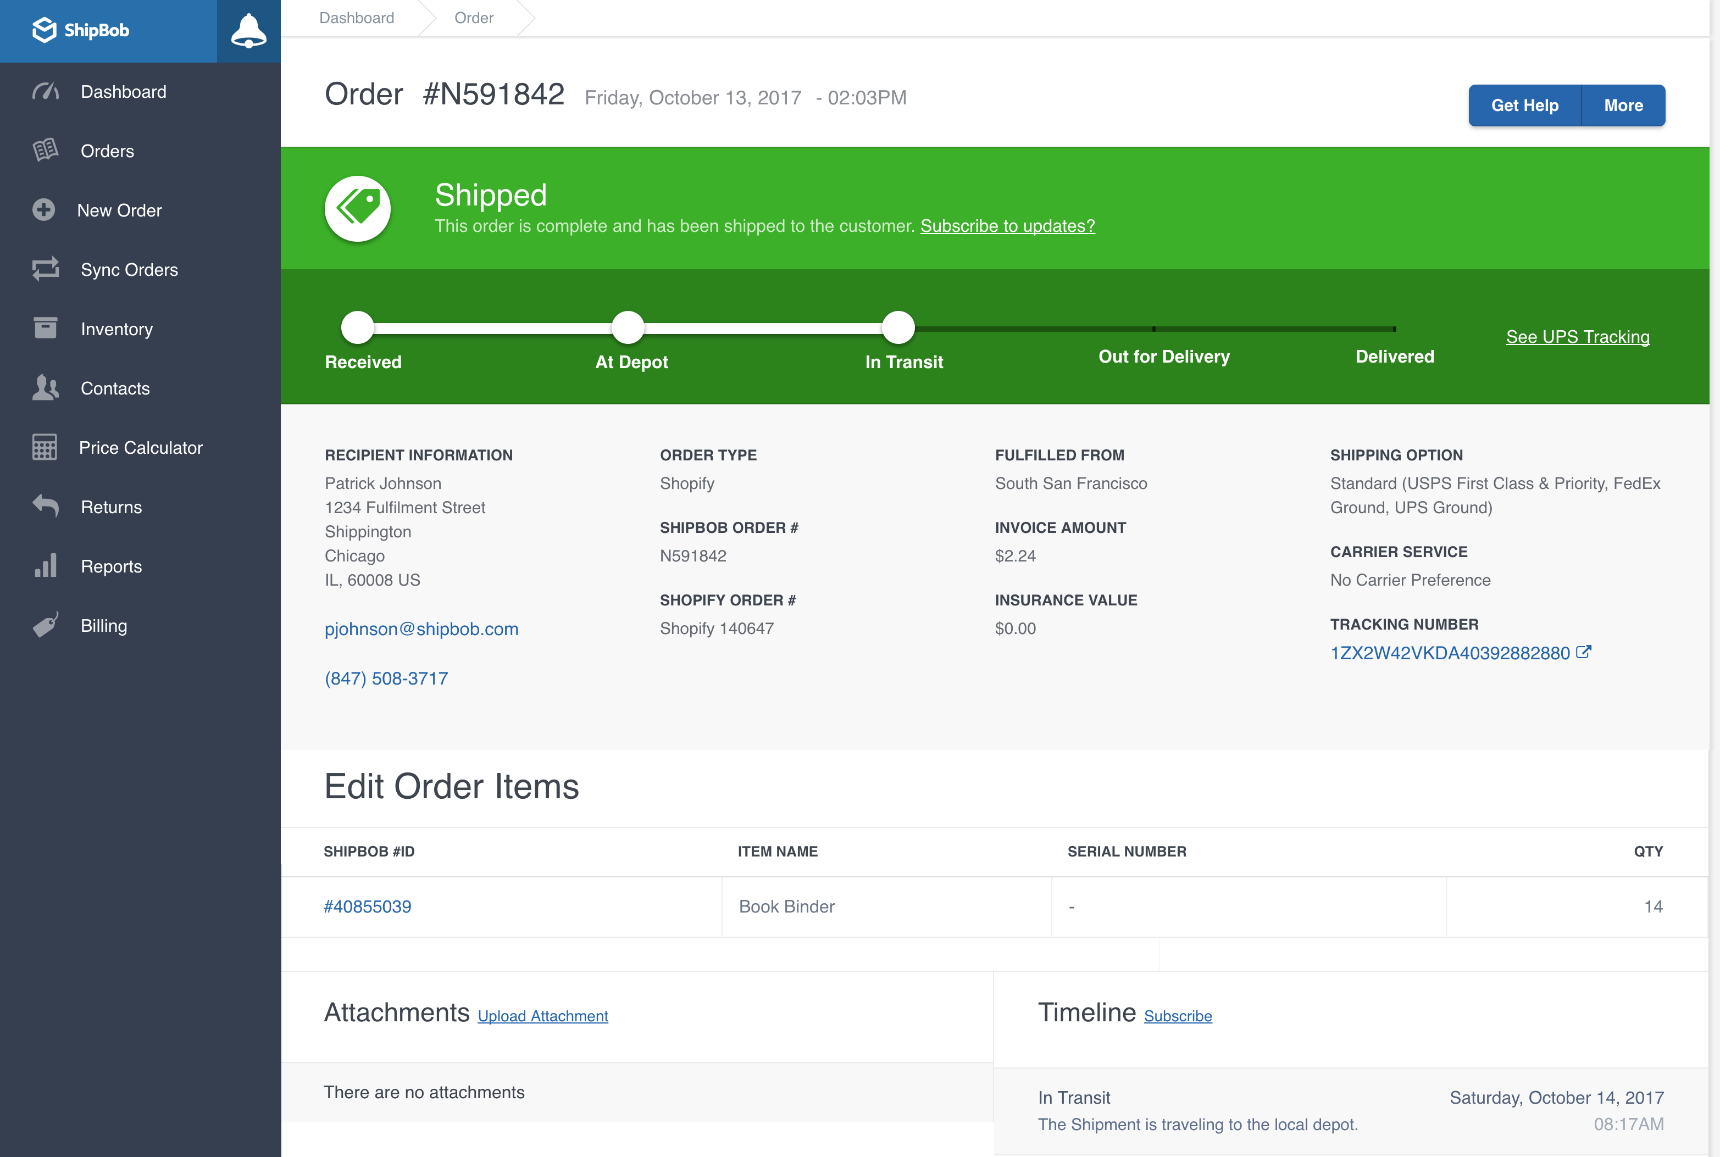Click the Price Calculator icon
This screenshot has height=1157, width=1720.
pyautogui.click(x=45, y=447)
